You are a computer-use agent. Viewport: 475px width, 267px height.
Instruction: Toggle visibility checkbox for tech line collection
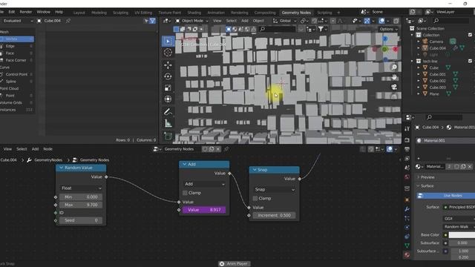(x=470, y=61)
